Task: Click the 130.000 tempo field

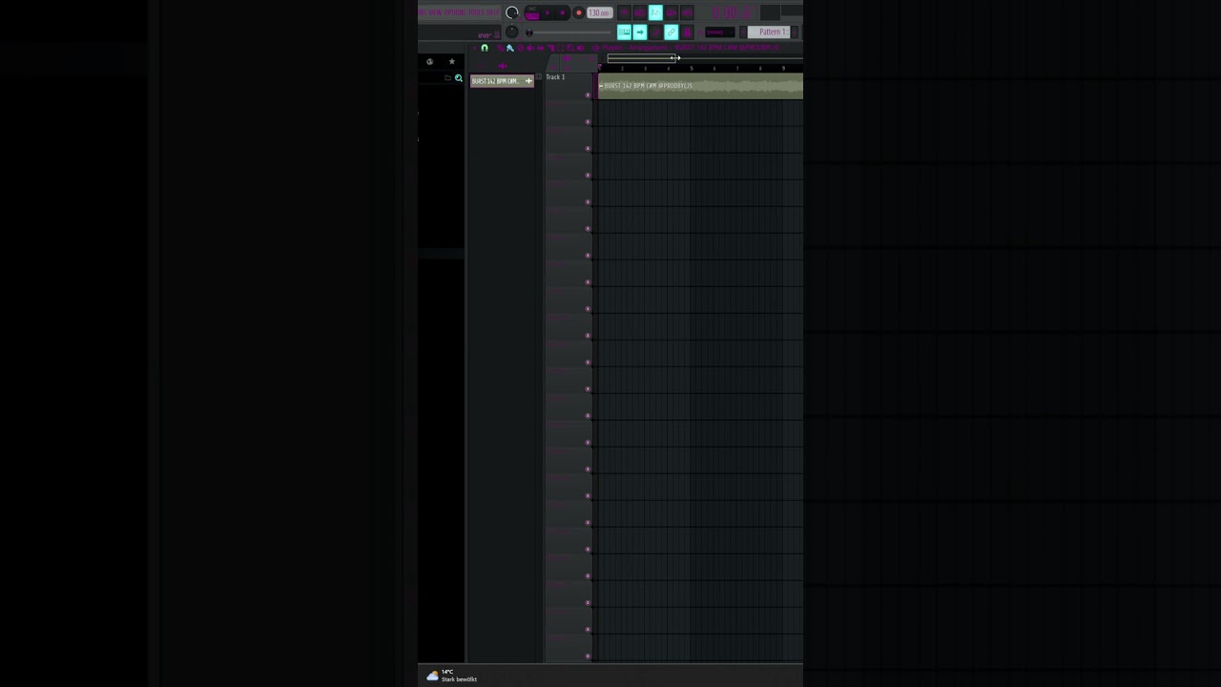Action: pos(600,12)
